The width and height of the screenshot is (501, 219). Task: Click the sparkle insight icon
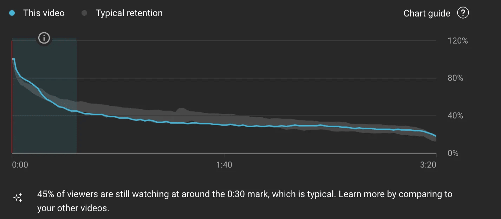point(18,198)
